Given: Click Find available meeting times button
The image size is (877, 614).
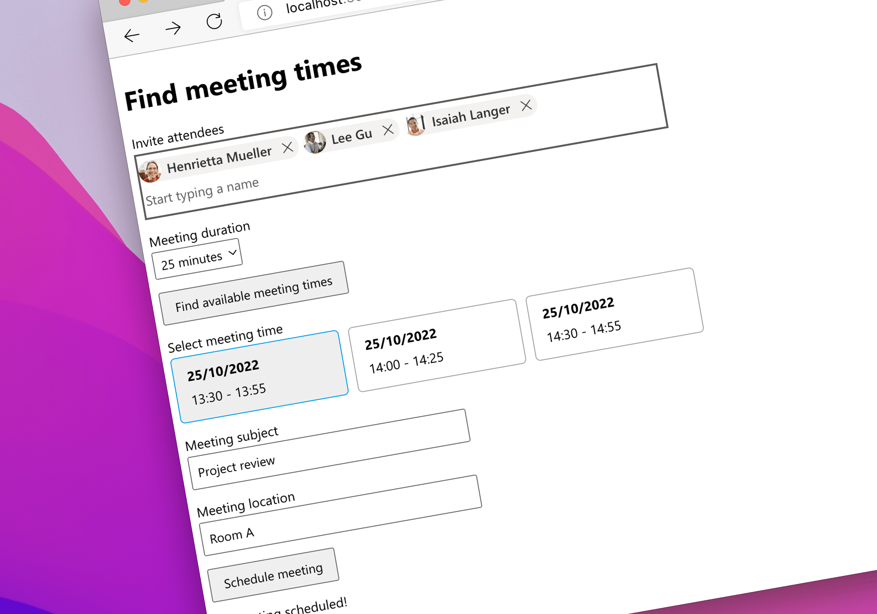Looking at the screenshot, I should pos(253,293).
